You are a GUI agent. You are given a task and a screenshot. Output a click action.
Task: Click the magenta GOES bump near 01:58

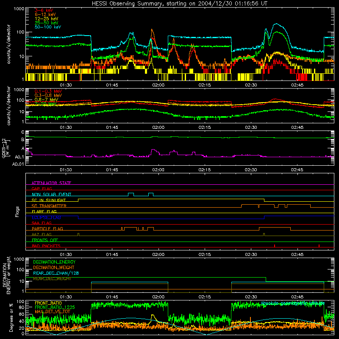pyautogui.click(x=154, y=151)
